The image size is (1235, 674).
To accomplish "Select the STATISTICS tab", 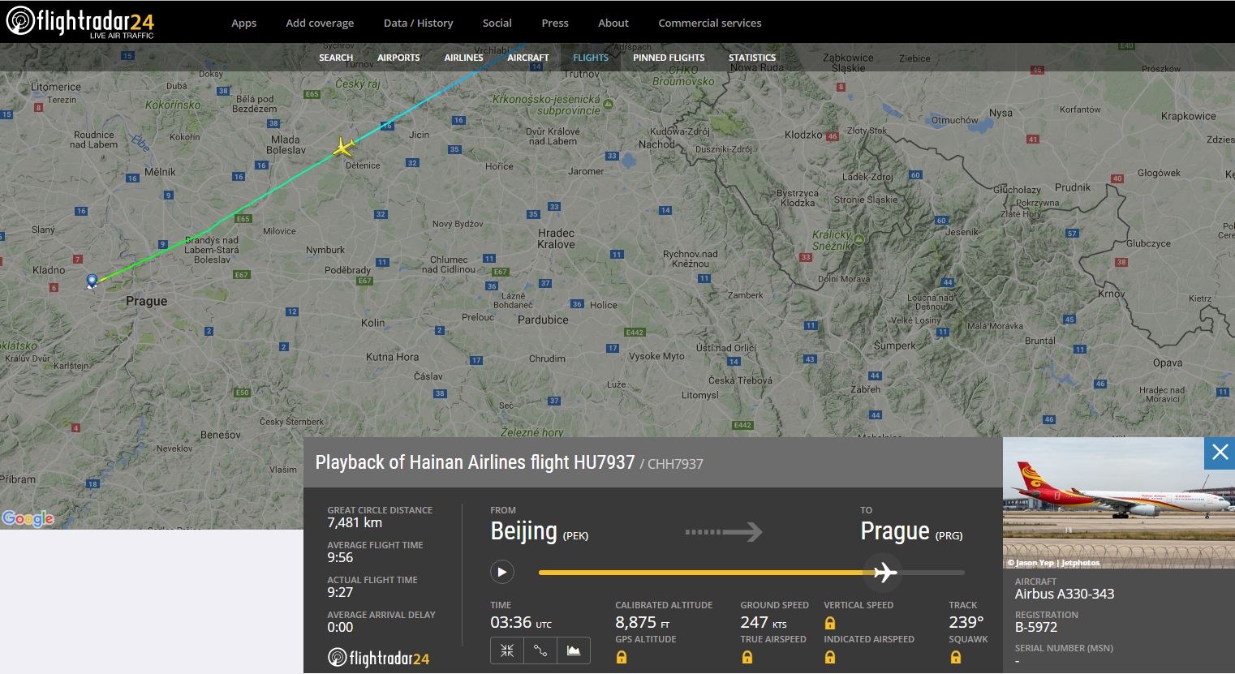I will (752, 58).
